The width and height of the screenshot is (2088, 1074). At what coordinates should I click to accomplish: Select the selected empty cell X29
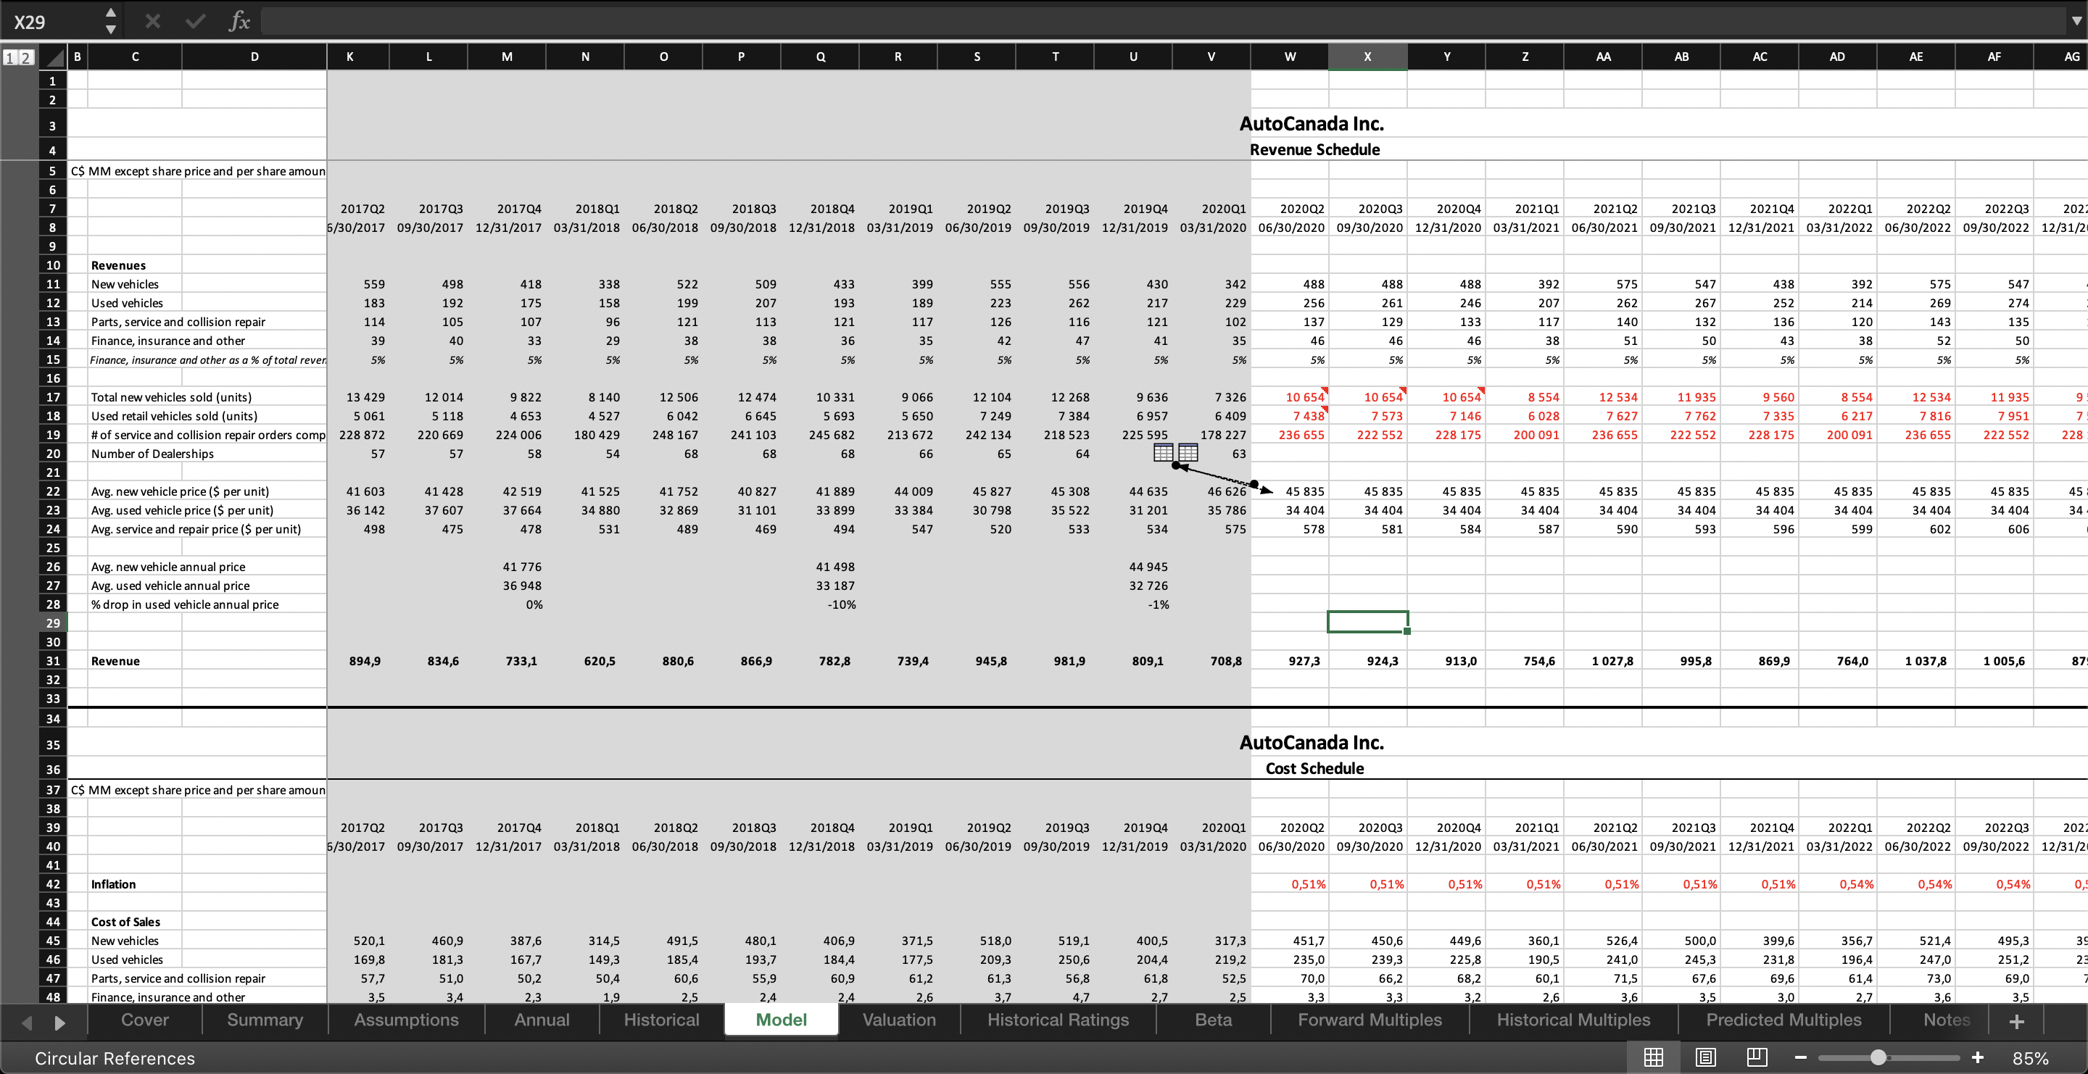[x=1367, y=622]
